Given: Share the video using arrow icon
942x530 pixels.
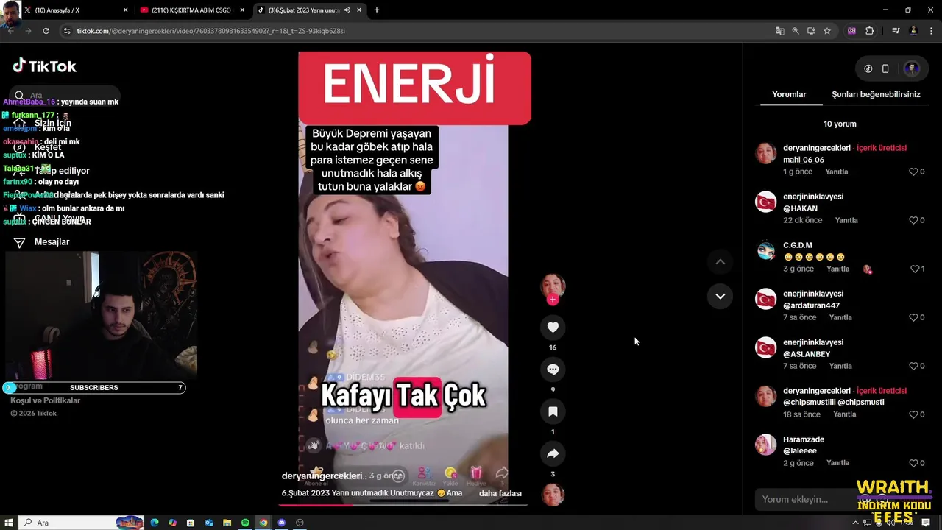Looking at the screenshot, I should 553,454.
